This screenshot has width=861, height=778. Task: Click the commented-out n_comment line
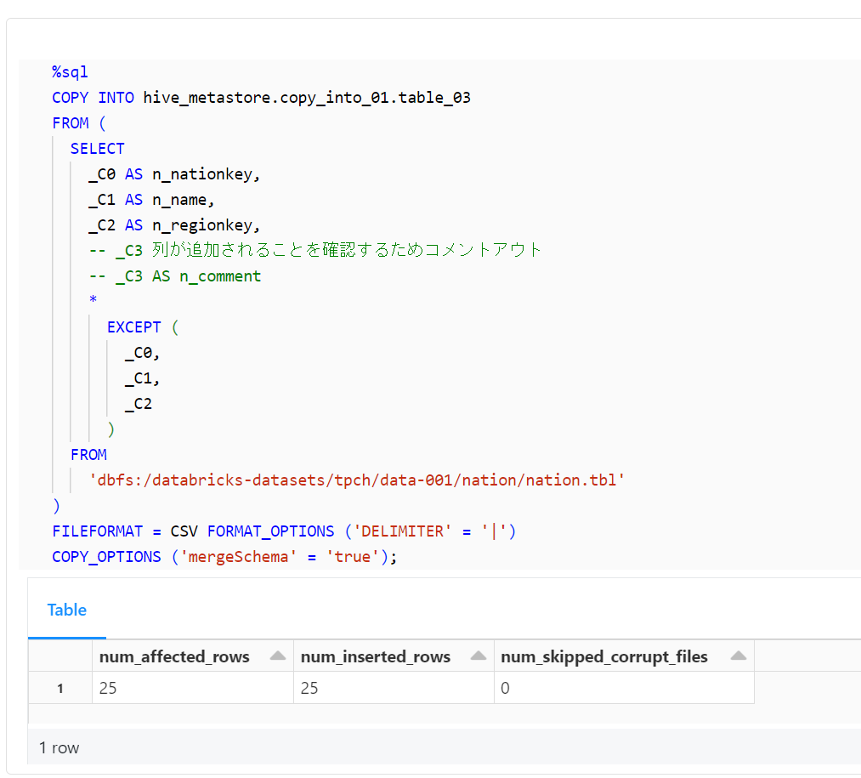coord(175,276)
